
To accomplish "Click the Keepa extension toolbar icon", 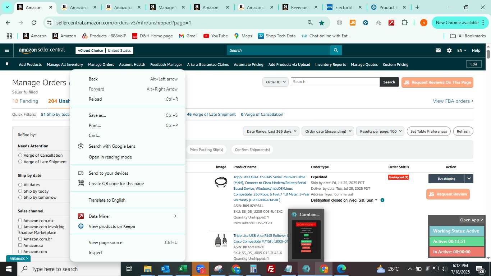I will (x=366, y=23).
